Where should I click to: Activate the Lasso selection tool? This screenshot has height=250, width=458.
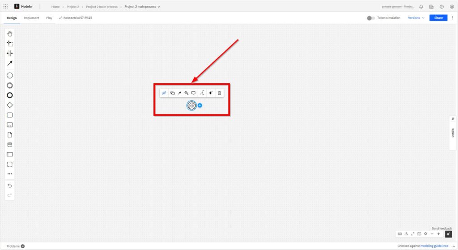point(10,44)
